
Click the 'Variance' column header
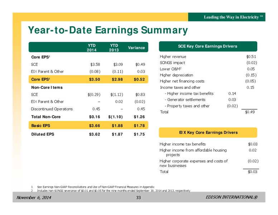pyautogui.click(x=136, y=48)
